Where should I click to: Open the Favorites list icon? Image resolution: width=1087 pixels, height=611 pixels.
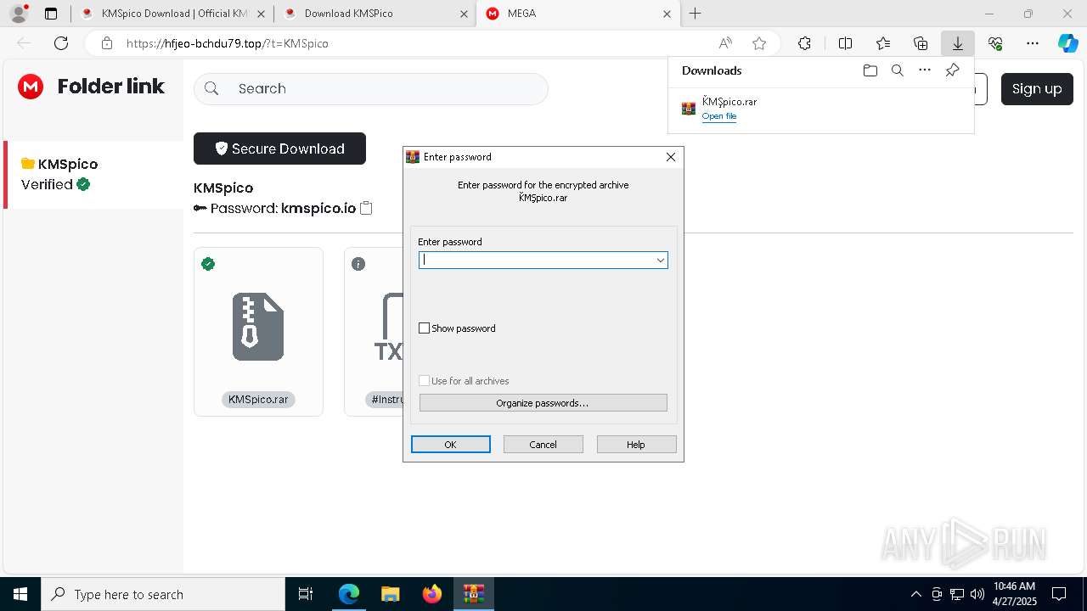pos(883,43)
